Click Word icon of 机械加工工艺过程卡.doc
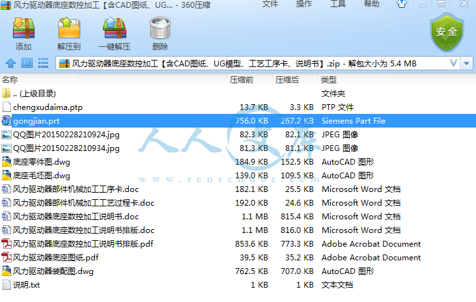Viewport: 476px width, 302px height. pos(7,202)
